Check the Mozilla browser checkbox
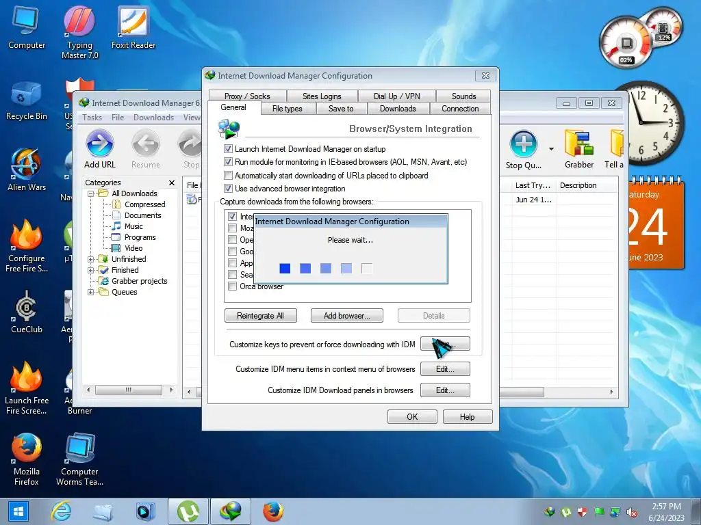The image size is (701, 525). [x=233, y=228]
